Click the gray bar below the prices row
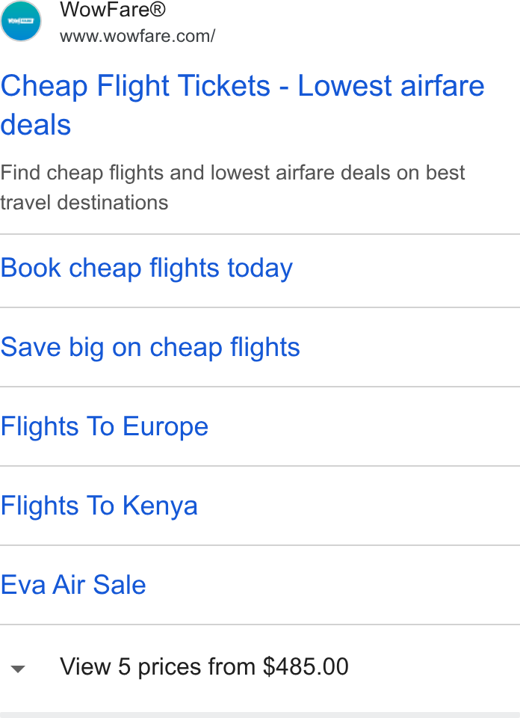The height and width of the screenshot is (718, 520). (260, 715)
